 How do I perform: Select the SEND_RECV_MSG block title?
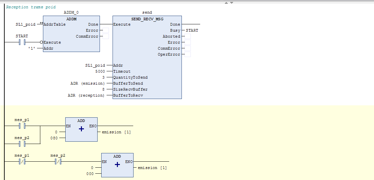coord(147,19)
